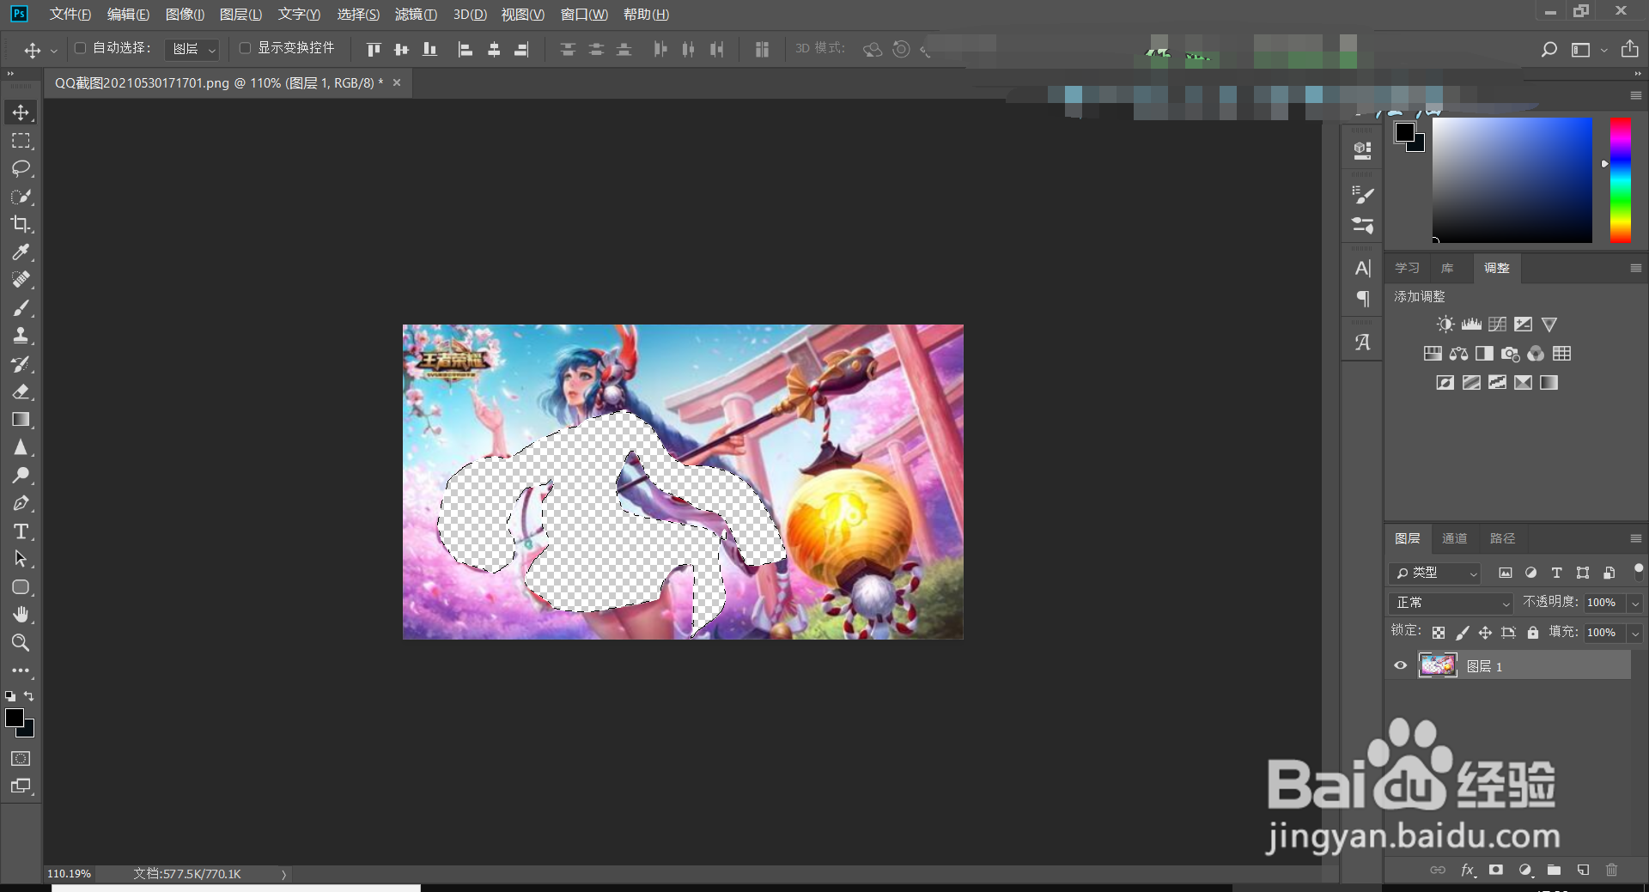Toggle lock image pixels
The image size is (1649, 892).
click(x=1462, y=633)
